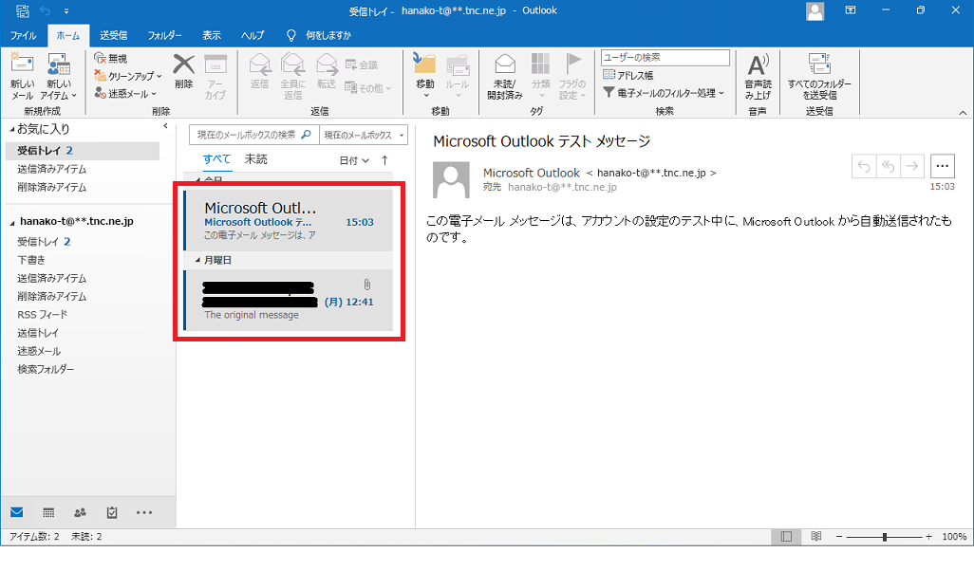Open the 送受信 ribbon tab
The width and height of the screenshot is (974, 571).
114,35
